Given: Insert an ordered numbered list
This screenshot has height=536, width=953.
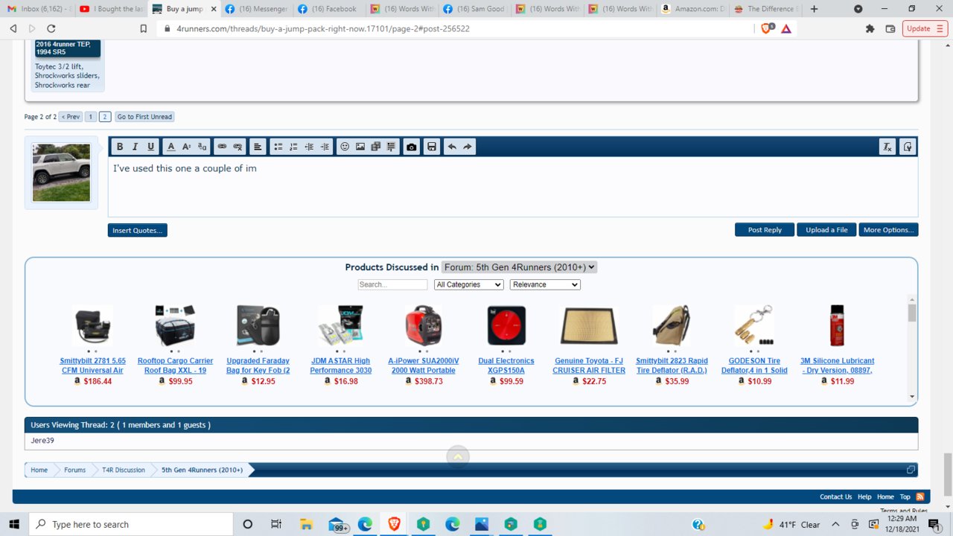Looking at the screenshot, I should [x=293, y=147].
